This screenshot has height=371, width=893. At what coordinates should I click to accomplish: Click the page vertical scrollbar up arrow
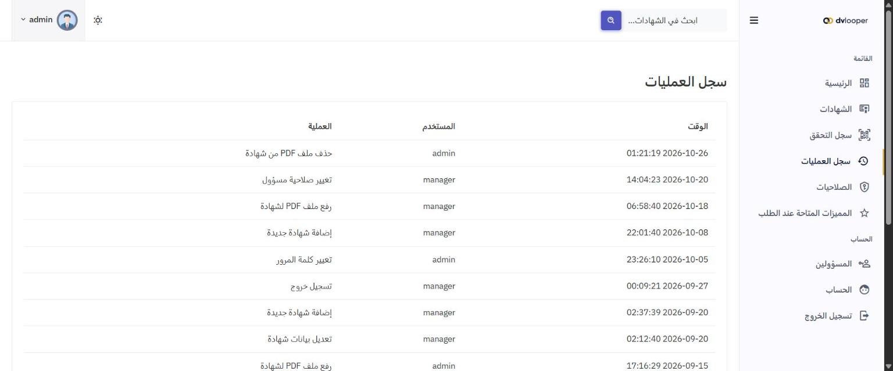pyautogui.click(x=888, y=5)
